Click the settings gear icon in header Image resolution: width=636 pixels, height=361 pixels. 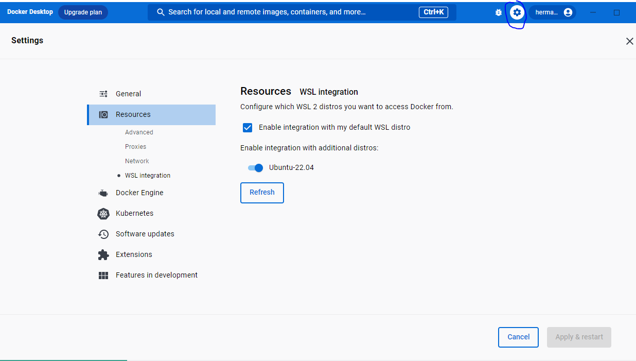tap(517, 12)
